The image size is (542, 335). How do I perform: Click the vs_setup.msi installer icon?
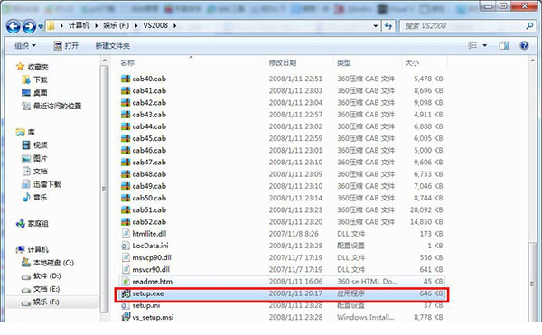coord(126,317)
